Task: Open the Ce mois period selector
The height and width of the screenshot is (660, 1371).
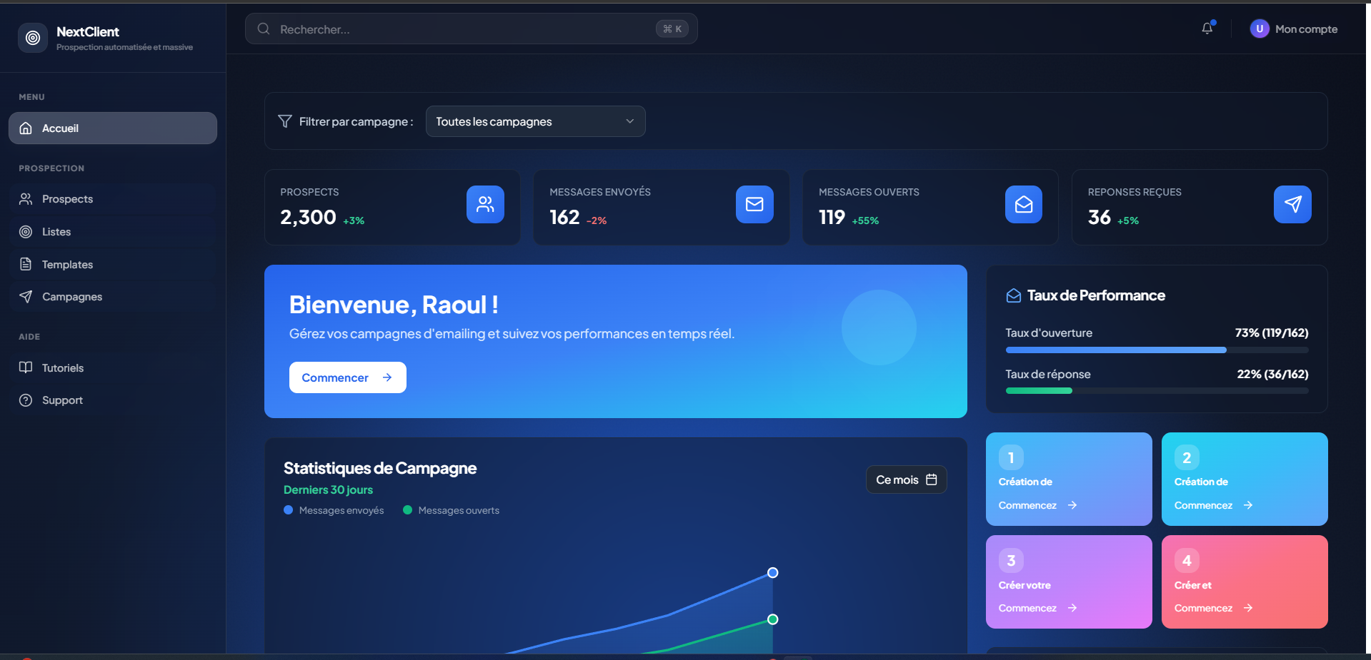Action: [905, 479]
